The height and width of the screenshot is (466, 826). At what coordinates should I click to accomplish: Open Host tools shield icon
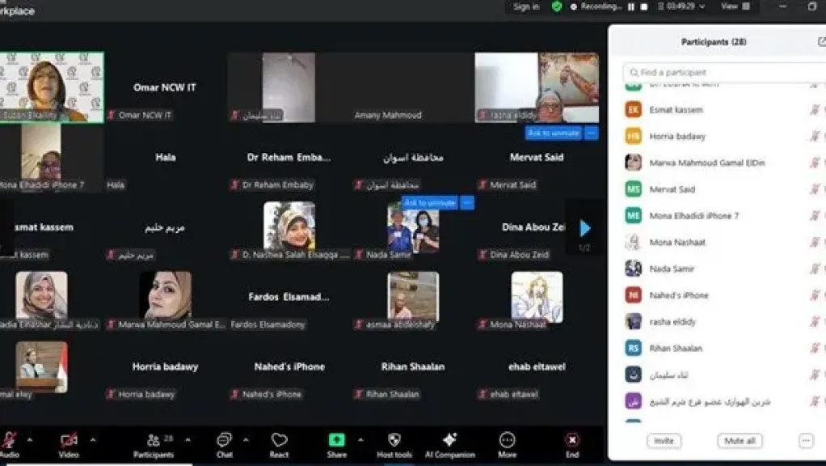394,441
